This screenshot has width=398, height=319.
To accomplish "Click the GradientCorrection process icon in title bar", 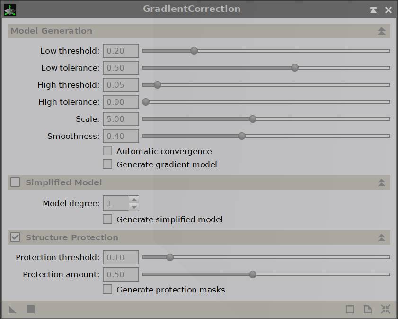I will coord(10,10).
